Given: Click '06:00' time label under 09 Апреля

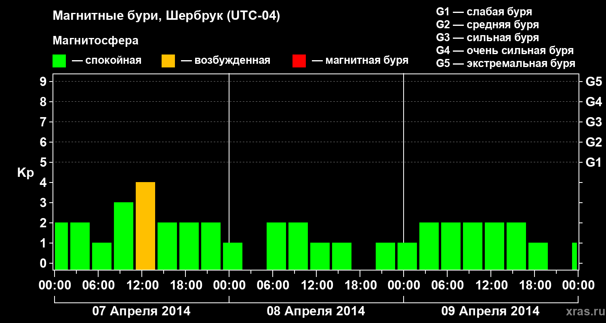Looking at the screenshot, I should point(447,285).
